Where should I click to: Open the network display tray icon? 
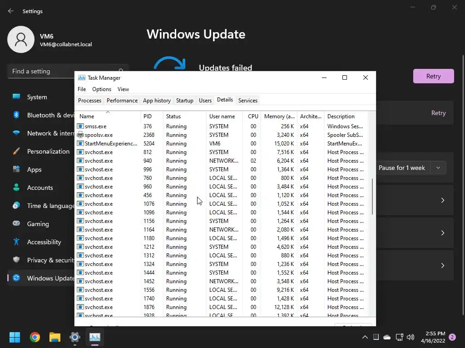(x=399, y=337)
